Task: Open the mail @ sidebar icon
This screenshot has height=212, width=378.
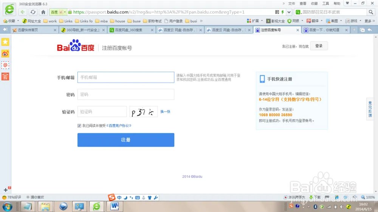Action: [5, 65]
